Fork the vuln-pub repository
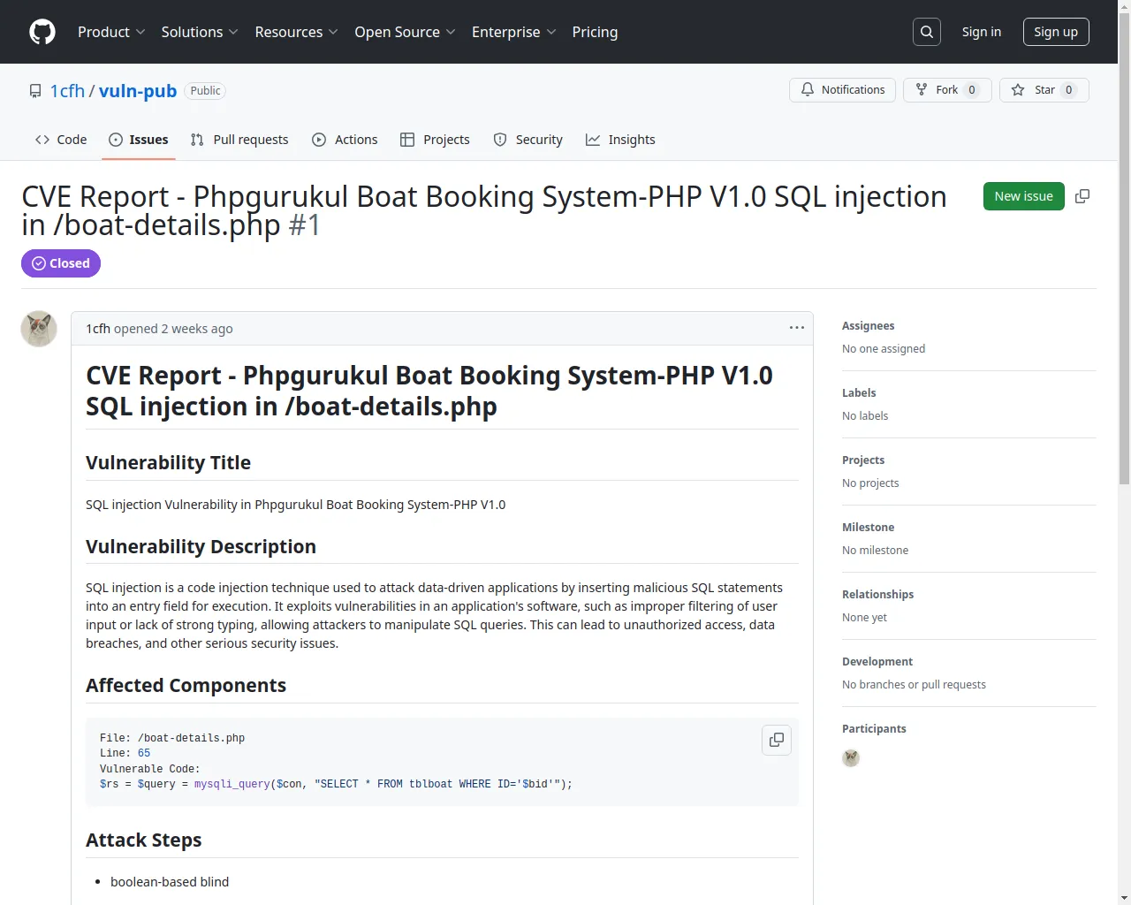Screen dimensions: 1131x905 pos(947,90)
